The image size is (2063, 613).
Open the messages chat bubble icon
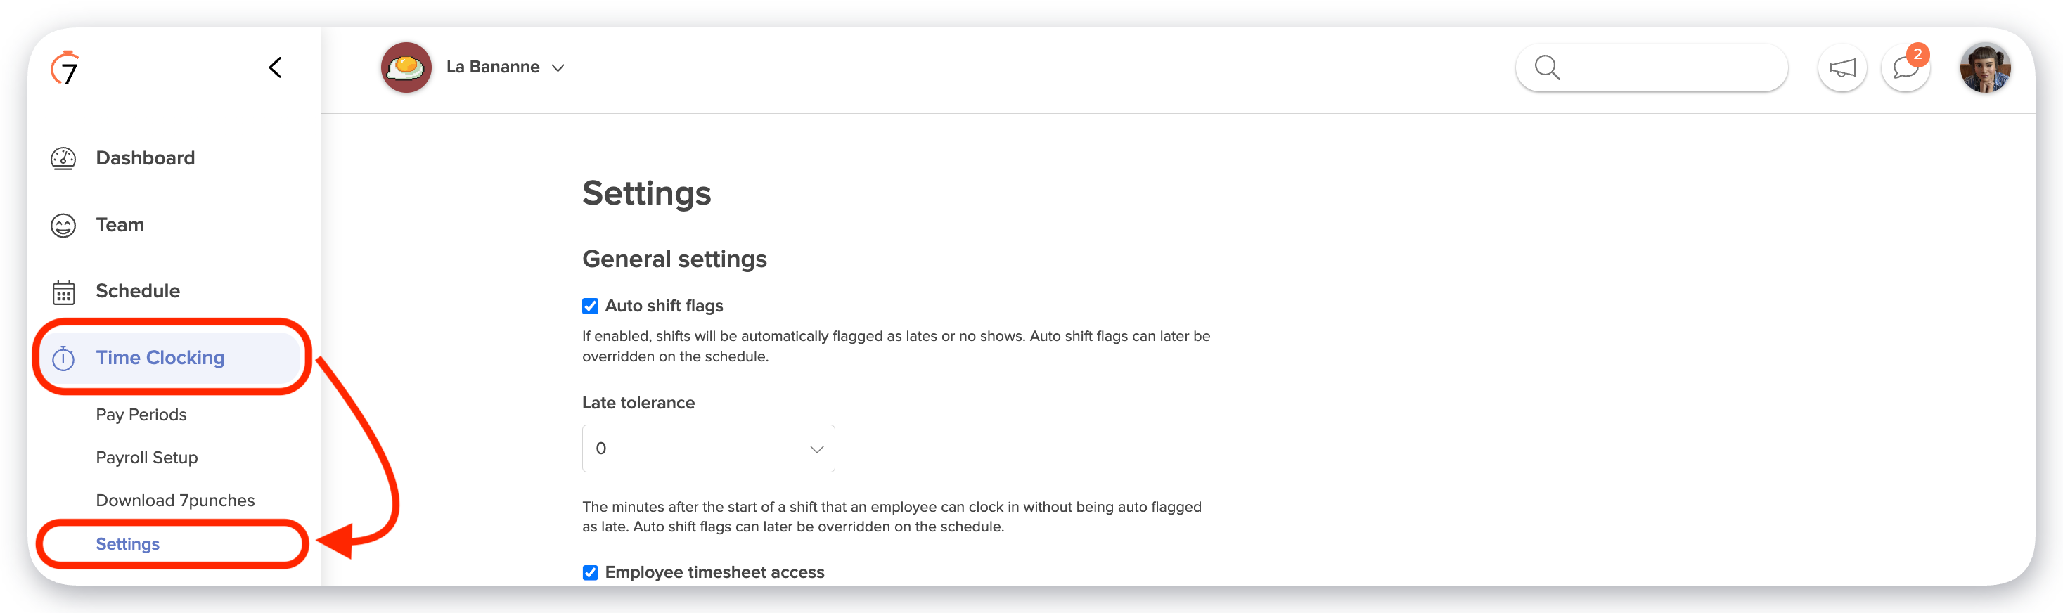click(1905, 68)
